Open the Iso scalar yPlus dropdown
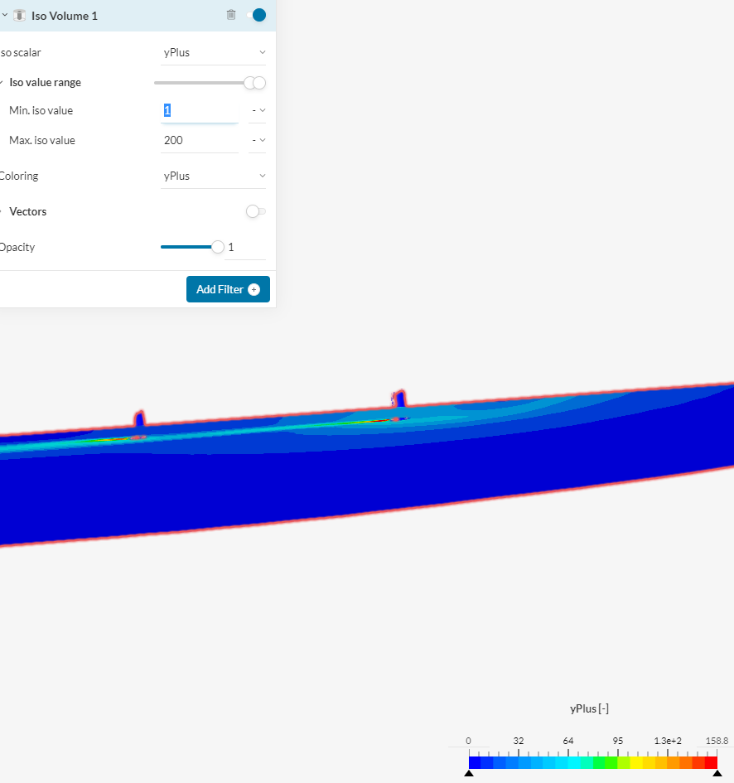 coord(213,52)
